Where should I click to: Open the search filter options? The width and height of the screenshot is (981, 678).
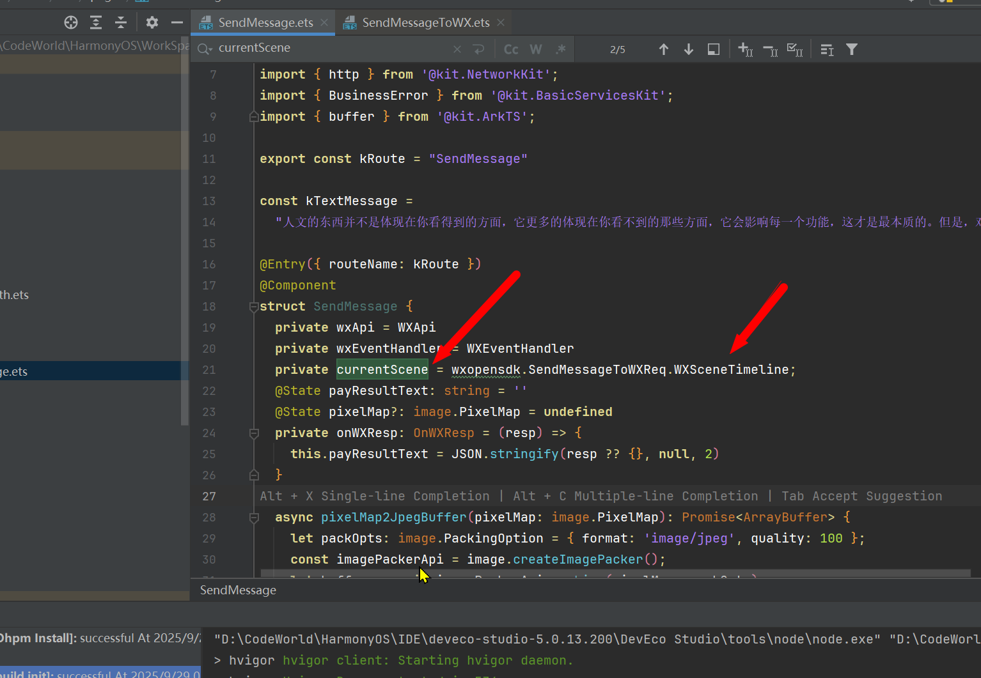[852, 49]
